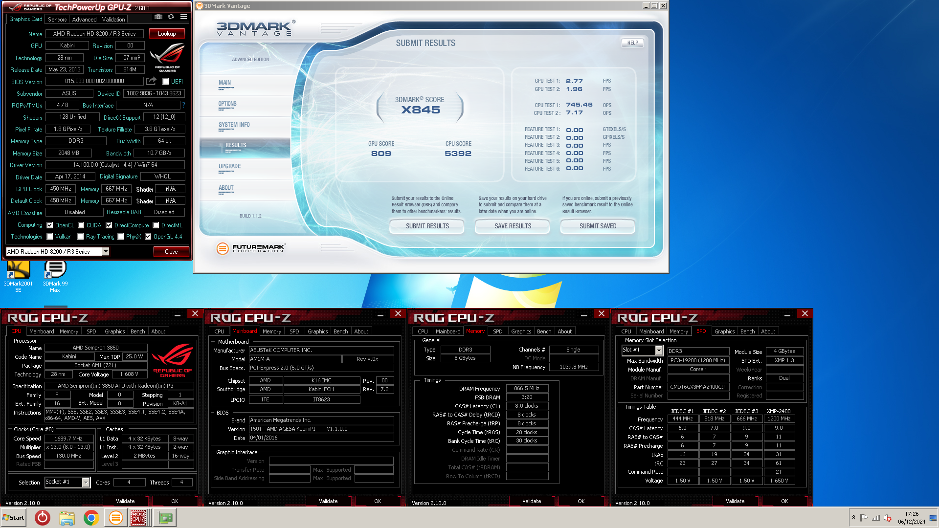Image resolution: width=939 pixels, height=528 pixels.
Task: Click the BIOS export share icon
Action: [152, 81]
